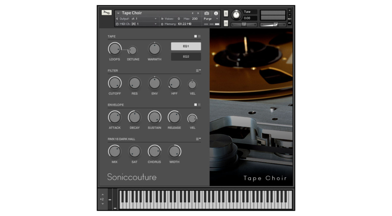Click the Tune knob
Viewport: 392px width, 216px height.
(x=236, y=15)
